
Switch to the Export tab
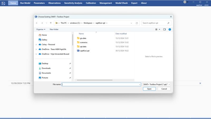point(134,3)
